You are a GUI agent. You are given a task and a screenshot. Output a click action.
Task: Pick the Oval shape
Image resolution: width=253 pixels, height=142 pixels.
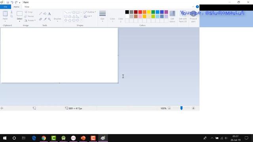tap(74, 12)
